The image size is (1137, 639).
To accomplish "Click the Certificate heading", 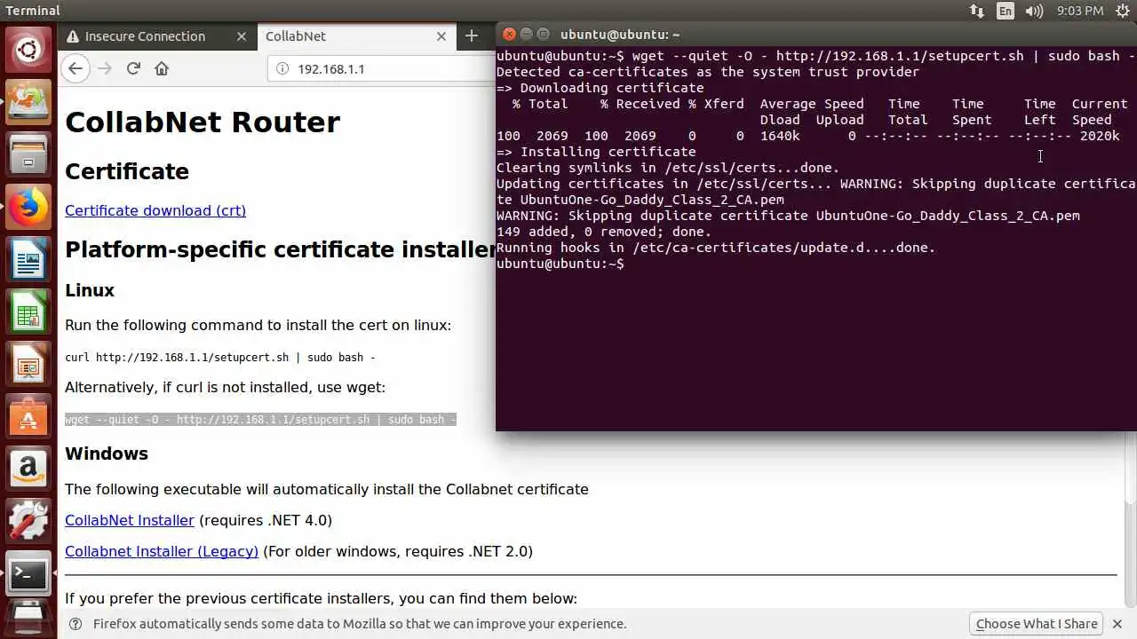I will point(127,171).
